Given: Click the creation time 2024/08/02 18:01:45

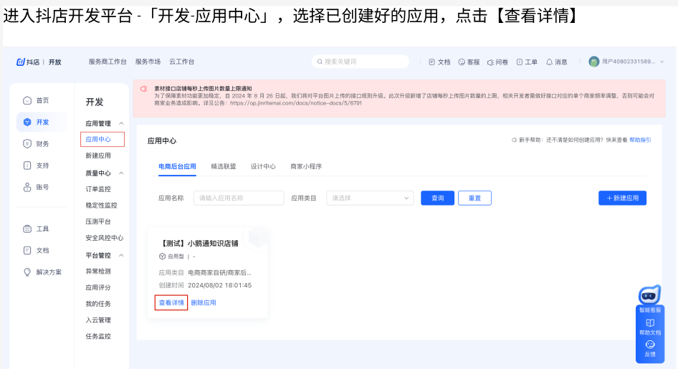Looking at the screenshot, I should click(219, 285).
